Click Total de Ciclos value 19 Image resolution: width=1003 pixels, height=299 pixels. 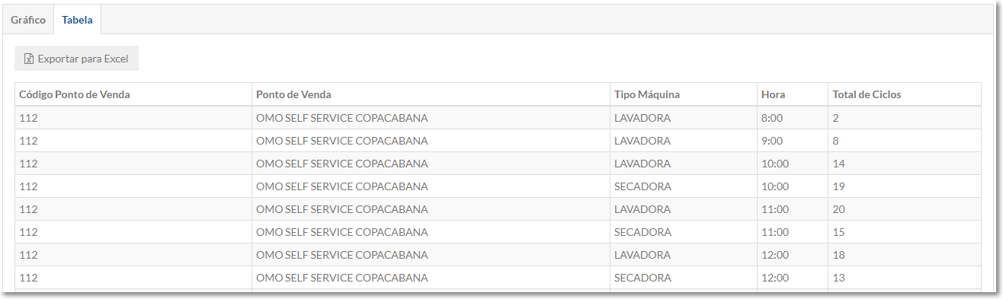(839, 186)
